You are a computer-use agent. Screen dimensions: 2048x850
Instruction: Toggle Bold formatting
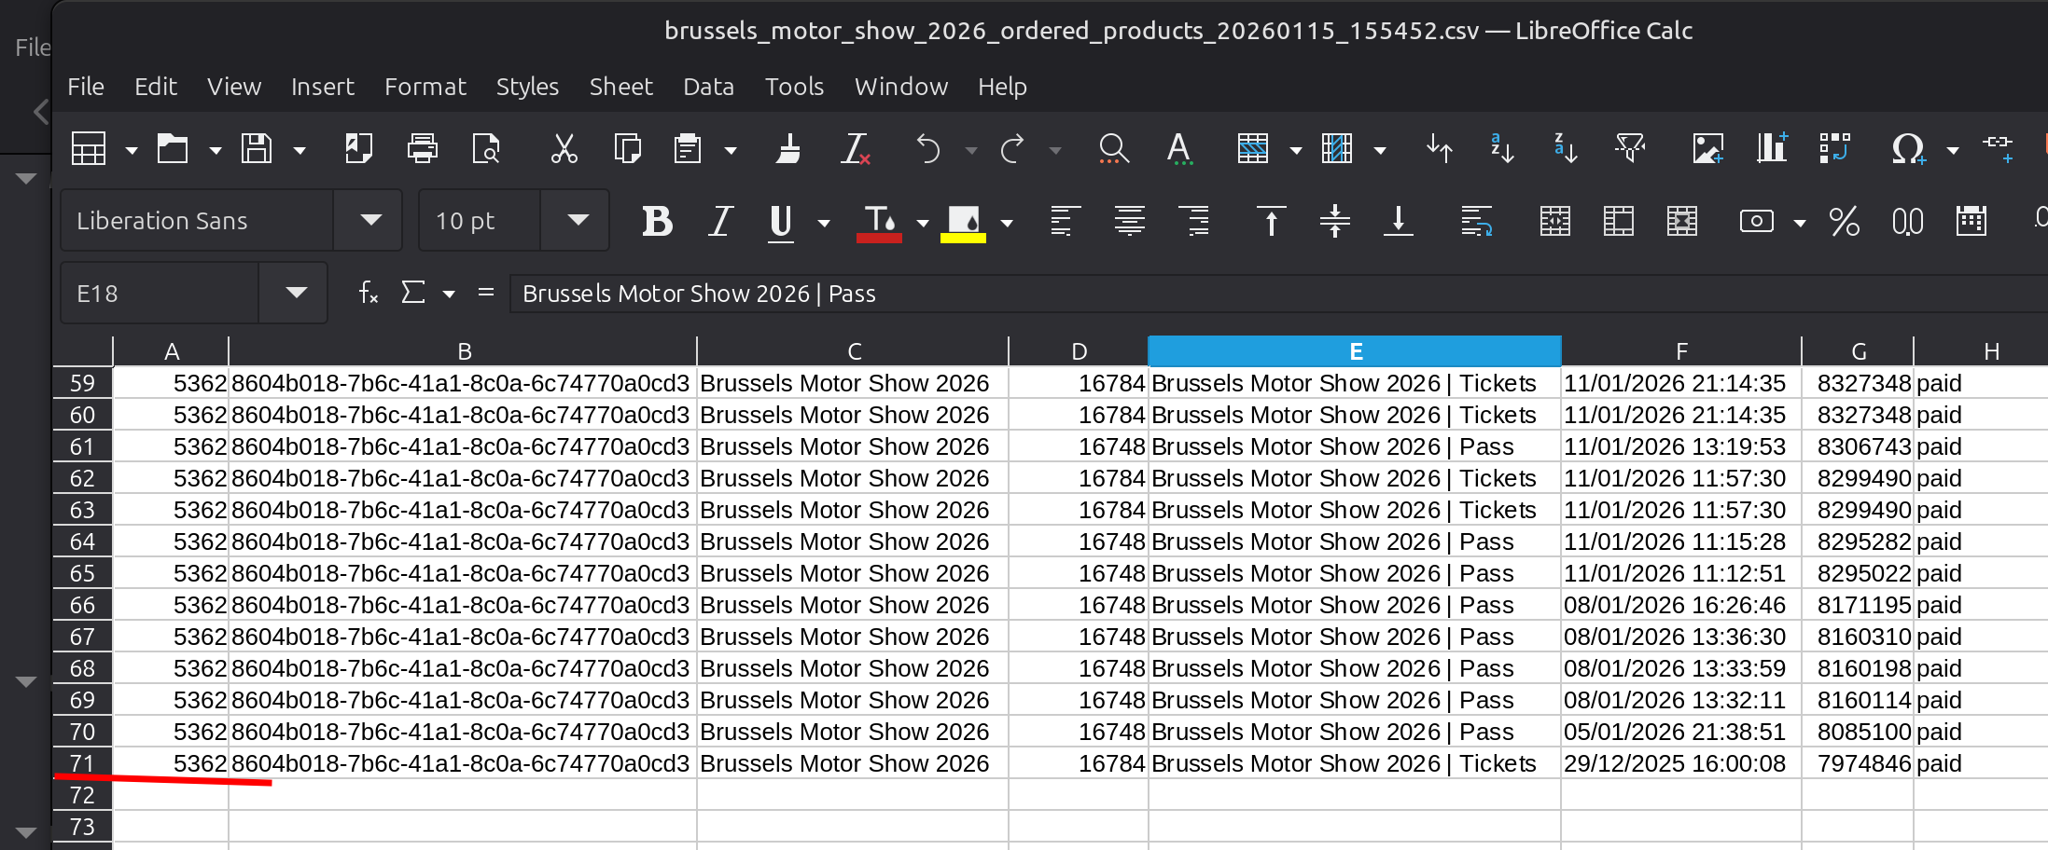658,222
